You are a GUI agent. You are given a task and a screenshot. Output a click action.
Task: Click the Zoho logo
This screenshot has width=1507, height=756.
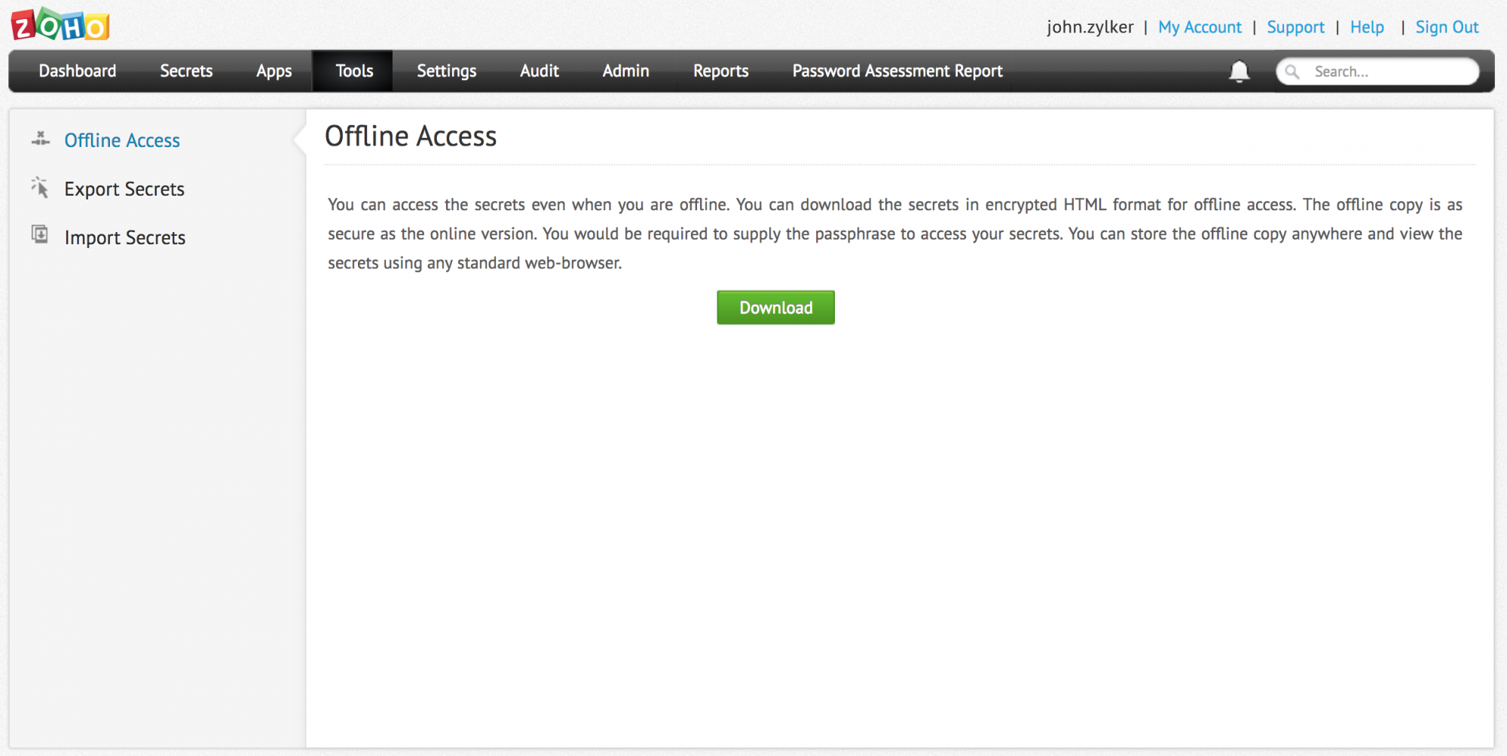[x=60, y=25]
